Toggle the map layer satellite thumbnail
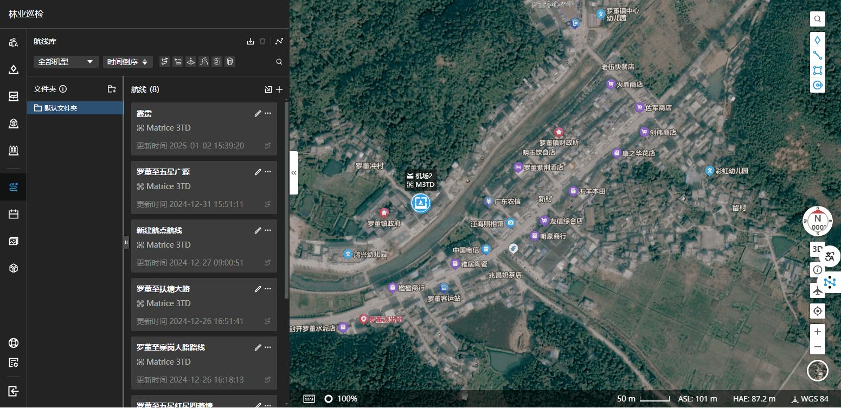This screenshot has width=841, height=408. click(818, 371)
